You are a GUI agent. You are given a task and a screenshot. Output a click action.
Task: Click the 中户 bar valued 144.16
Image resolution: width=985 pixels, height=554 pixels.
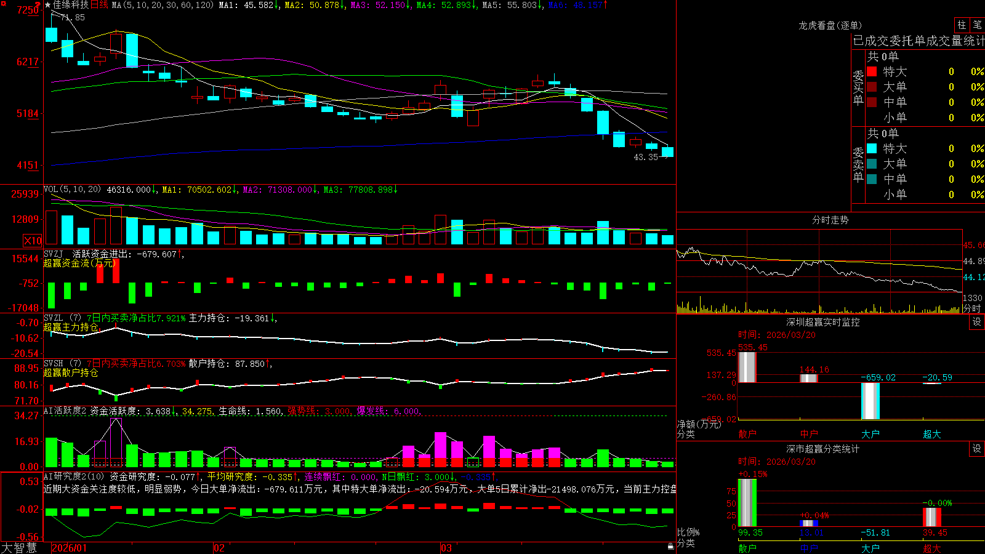point(808,378)
